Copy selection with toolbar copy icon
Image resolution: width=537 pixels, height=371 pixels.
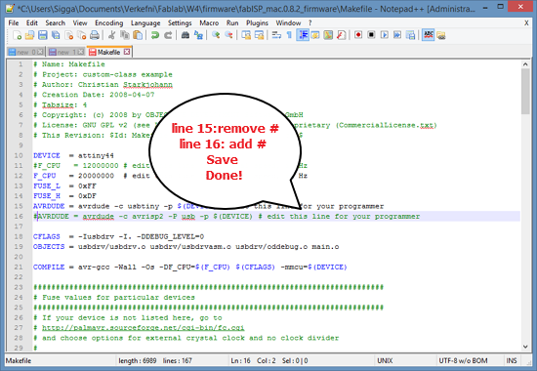click(125, 35)
